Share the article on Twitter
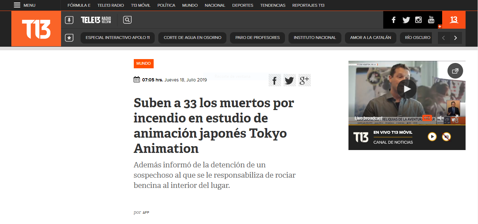The height and width of the screenshot is (224, 478). (x=290, y=80)
